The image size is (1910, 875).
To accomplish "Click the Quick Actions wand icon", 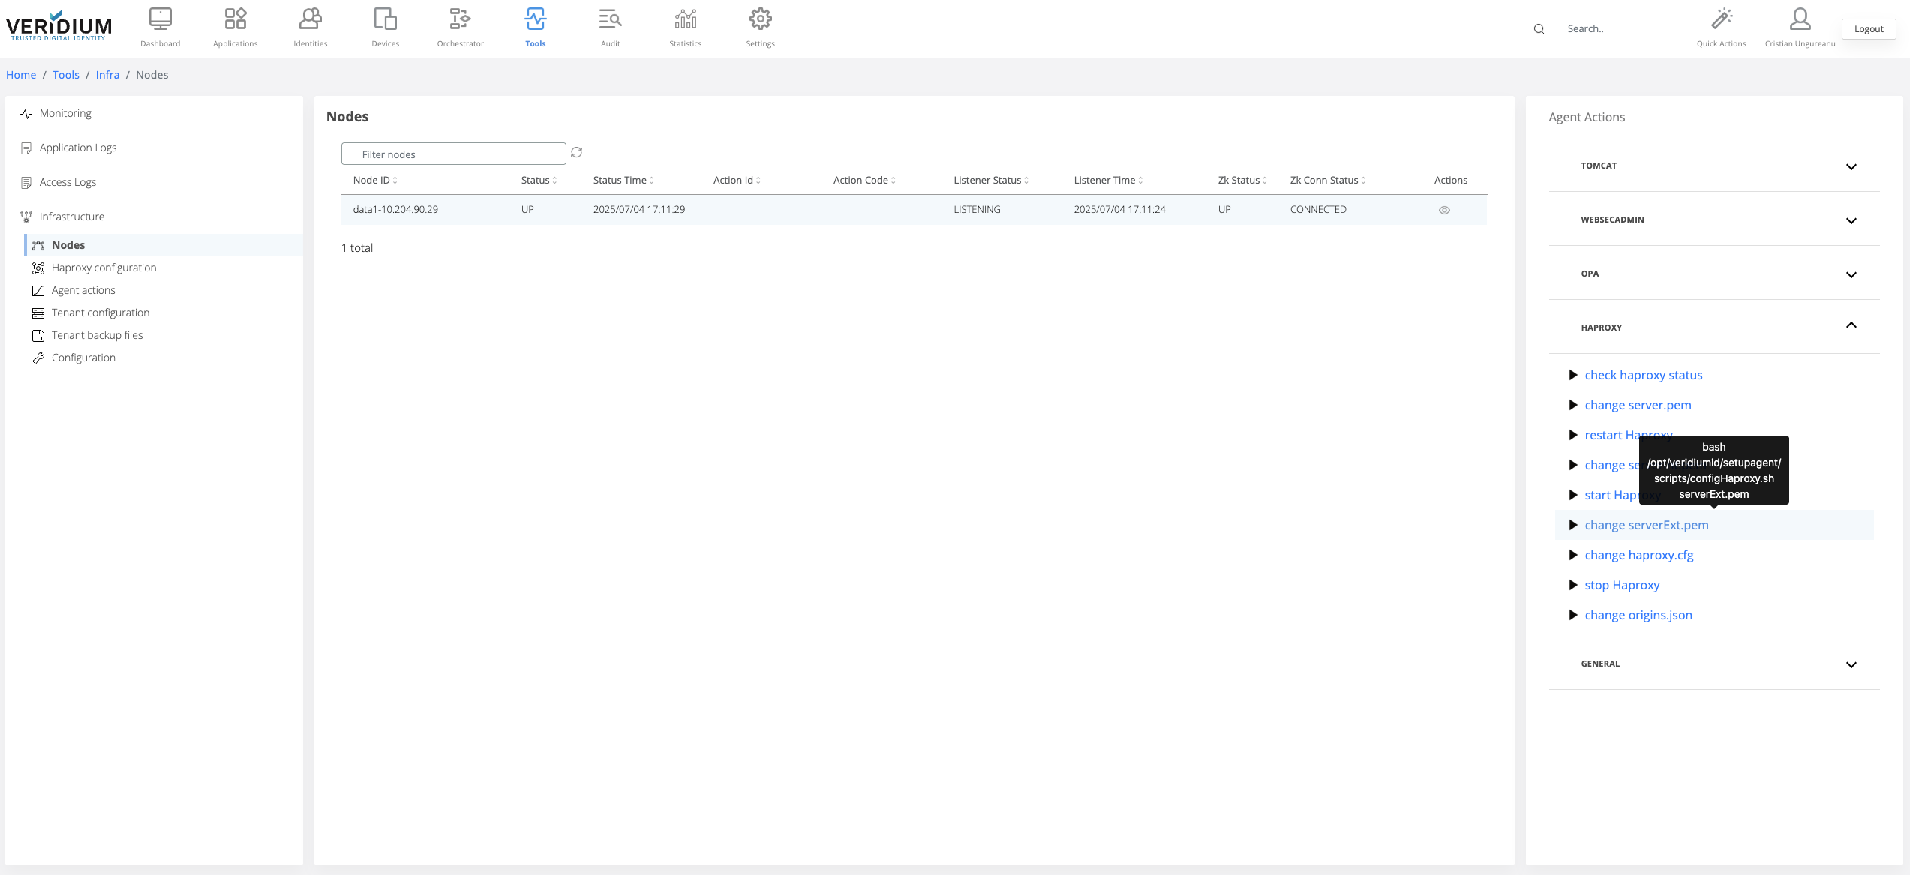I will [1721, 19].
